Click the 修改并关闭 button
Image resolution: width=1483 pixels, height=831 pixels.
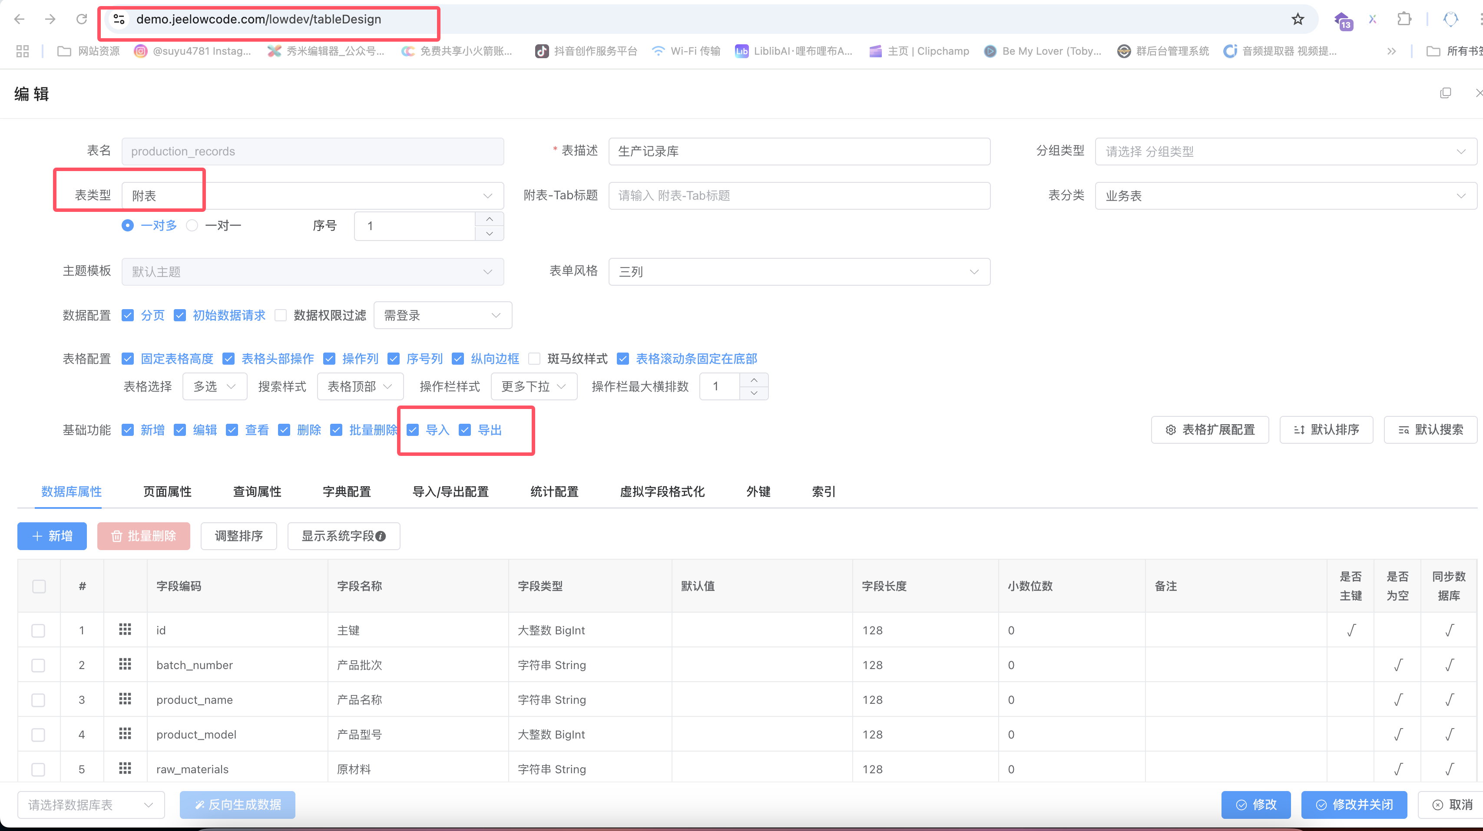pyautogui.click(x=1354, y=805)
